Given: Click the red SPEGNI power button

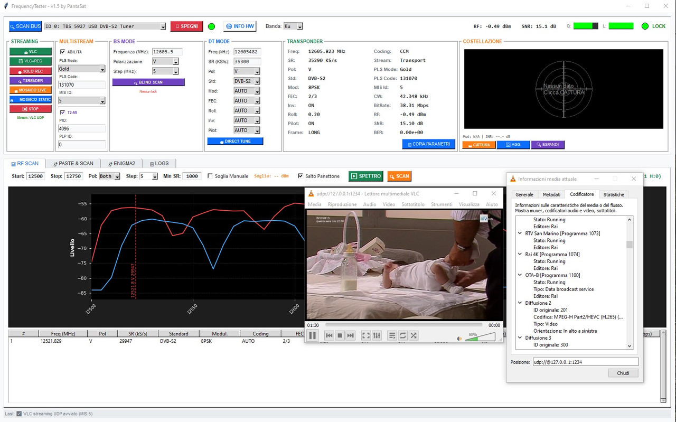Looking at the screenshot, I should pyautogui.click(x=186, y=26).
